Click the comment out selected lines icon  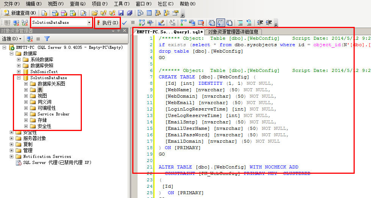click(x=241, y=23)
